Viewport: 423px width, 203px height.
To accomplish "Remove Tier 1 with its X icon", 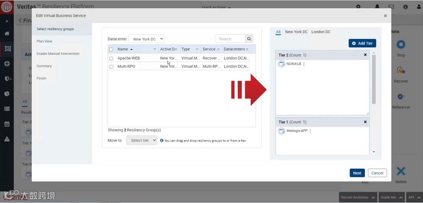I will click(x=365, y=122).
